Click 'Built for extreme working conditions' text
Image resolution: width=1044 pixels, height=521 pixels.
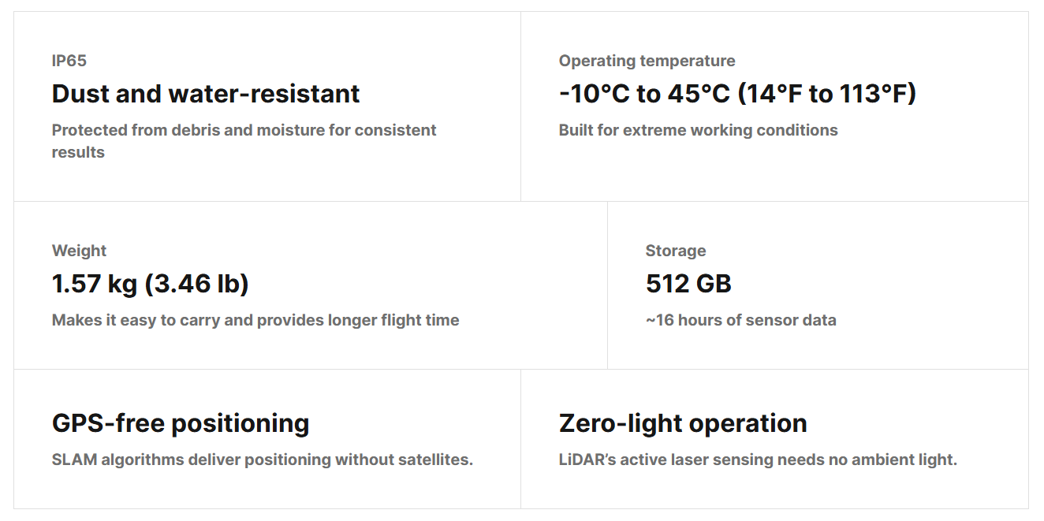698,130
